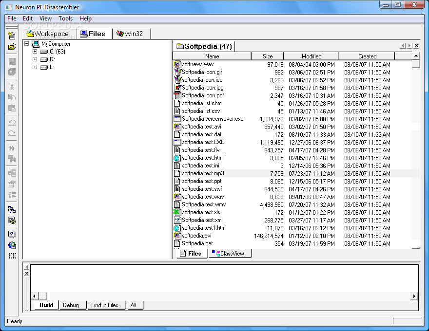429x331 pixels.
Task: Expand the E: drive node
Action: pos(35,67)
